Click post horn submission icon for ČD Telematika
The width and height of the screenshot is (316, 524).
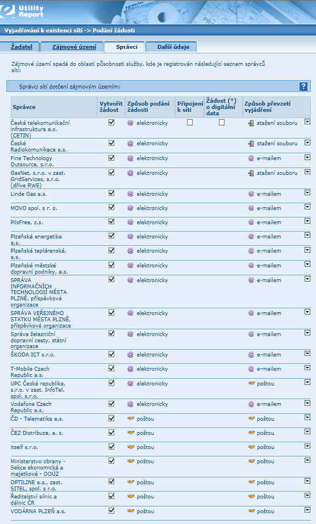tap(131, 418)
